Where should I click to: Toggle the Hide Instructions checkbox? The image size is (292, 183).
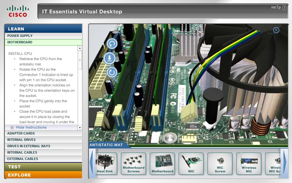(12, 128)
